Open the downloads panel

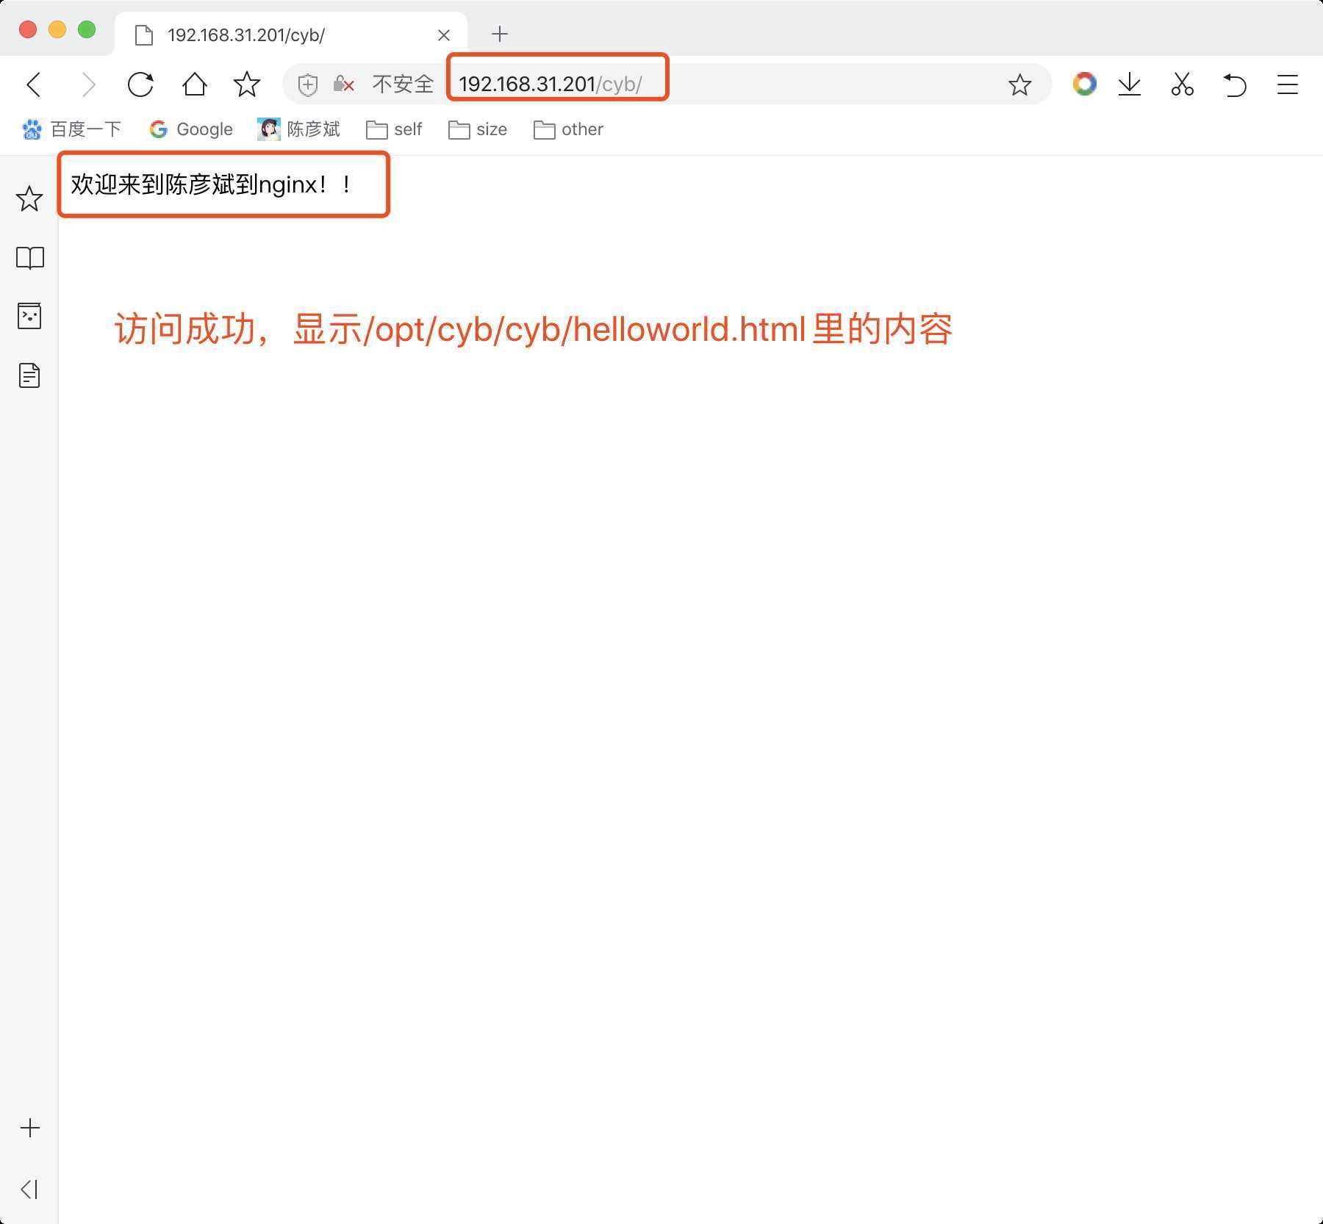coord(1130,84)
